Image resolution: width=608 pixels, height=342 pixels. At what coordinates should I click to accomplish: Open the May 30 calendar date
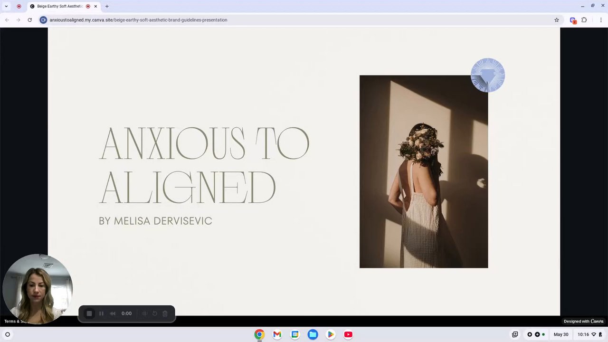pos(560,334)
